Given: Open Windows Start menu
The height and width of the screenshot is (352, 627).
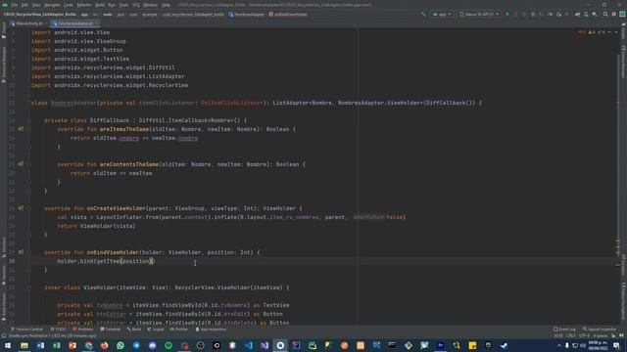Looking at the screenshot, I should point(8,345).
